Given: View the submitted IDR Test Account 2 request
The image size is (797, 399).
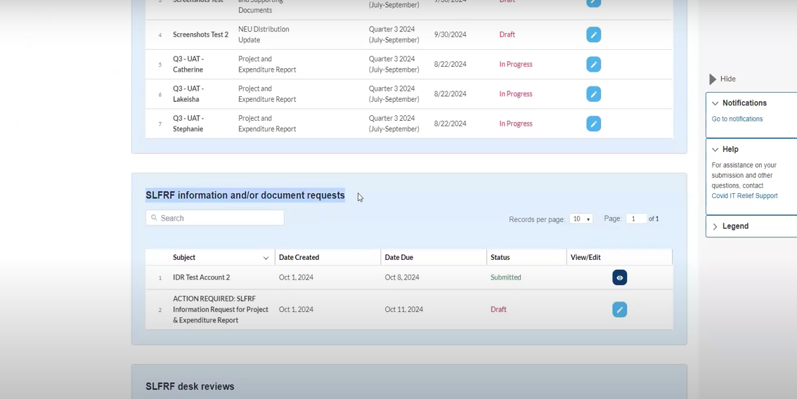Looking at the screenshot, I should pos(619,277).
